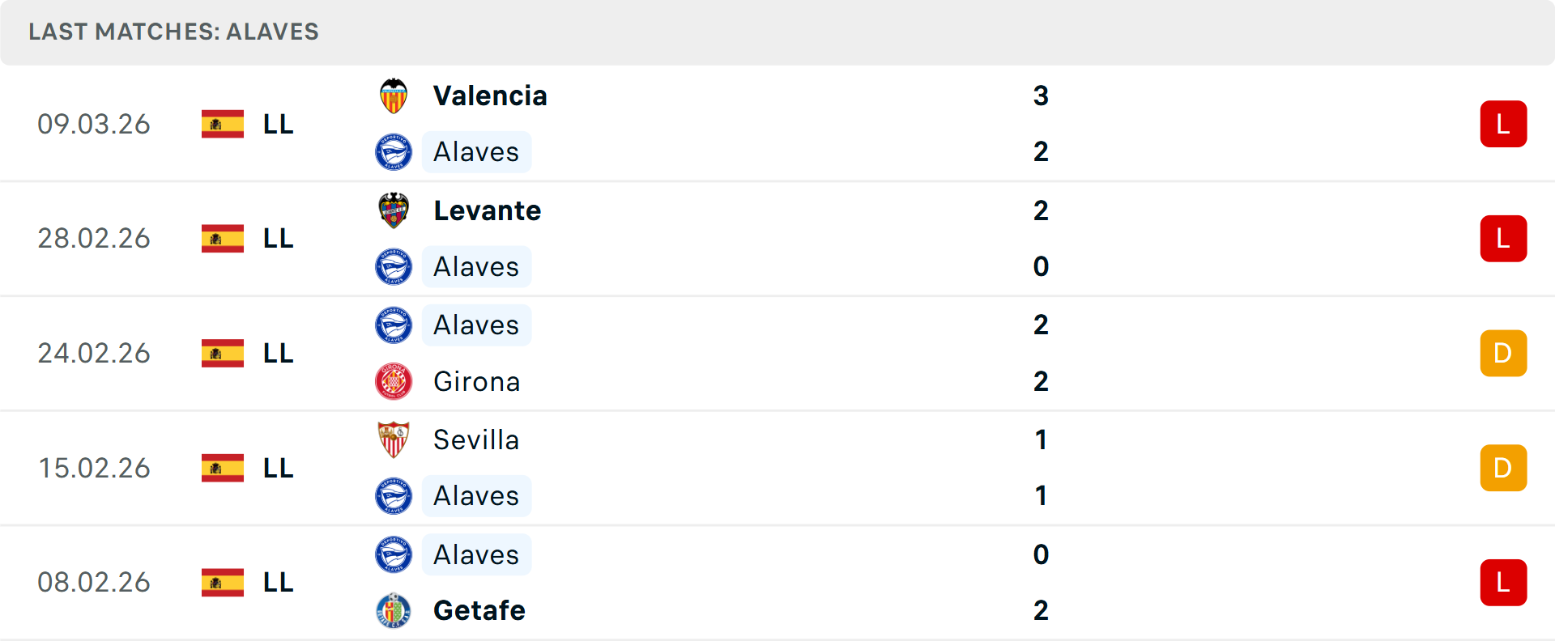Click the LL league label on 28.02.26

(278, 239)
